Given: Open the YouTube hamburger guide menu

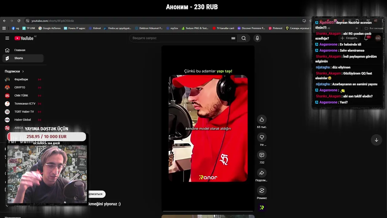Looking at the screenshot, I should (7, 38).
